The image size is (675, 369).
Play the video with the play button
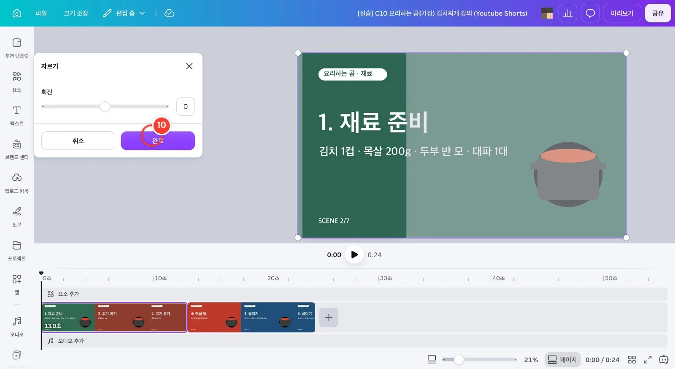click(x=354, y=255)
